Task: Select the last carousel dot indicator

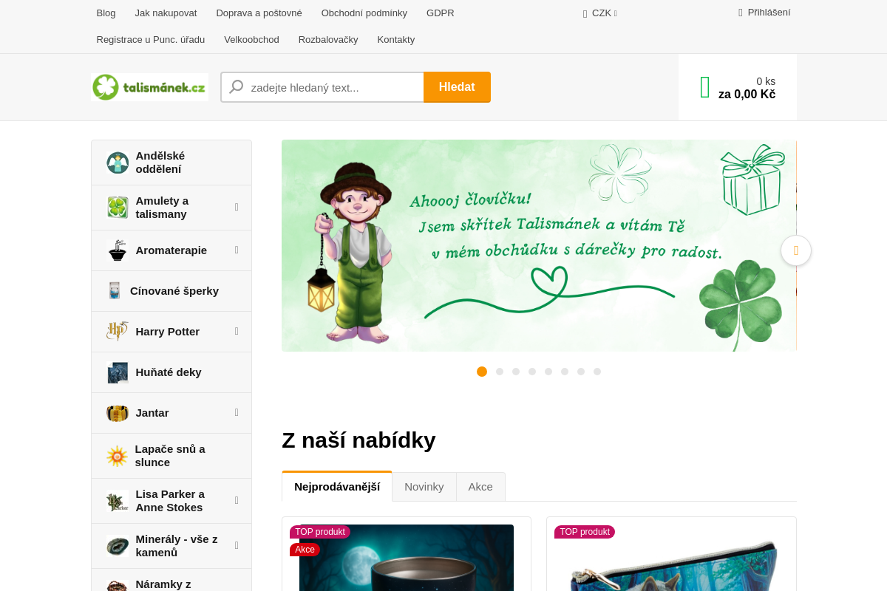Action: coord(597,372)
